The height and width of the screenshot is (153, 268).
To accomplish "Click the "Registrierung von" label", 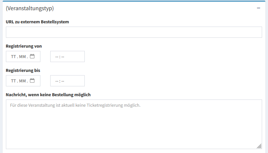I will [x=24, y=46].
